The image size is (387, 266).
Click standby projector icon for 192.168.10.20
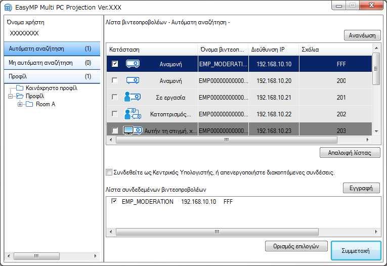tap(133, 80)
